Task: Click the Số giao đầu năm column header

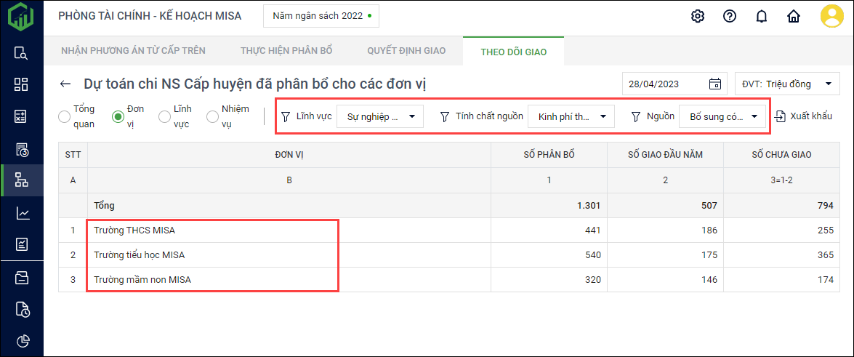Action: click(x=665, y=155)
